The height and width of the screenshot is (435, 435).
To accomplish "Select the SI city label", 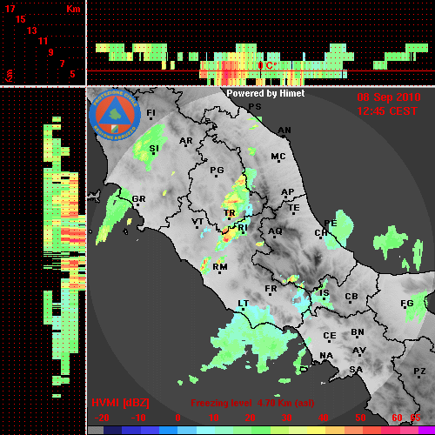I will click(154, 149).
